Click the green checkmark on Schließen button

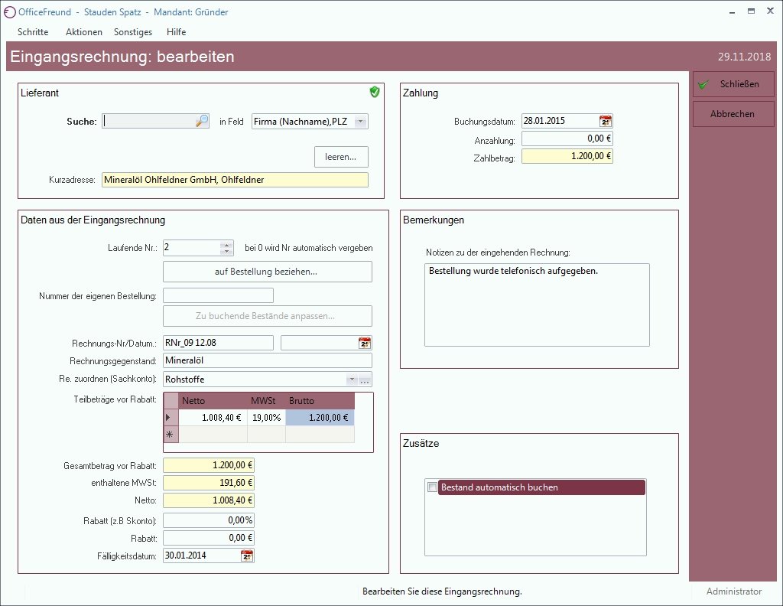[703, 84]
